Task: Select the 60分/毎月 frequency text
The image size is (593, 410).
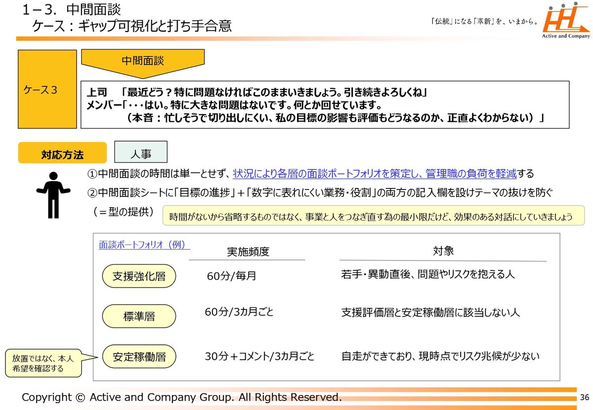Action: (231, 276)
